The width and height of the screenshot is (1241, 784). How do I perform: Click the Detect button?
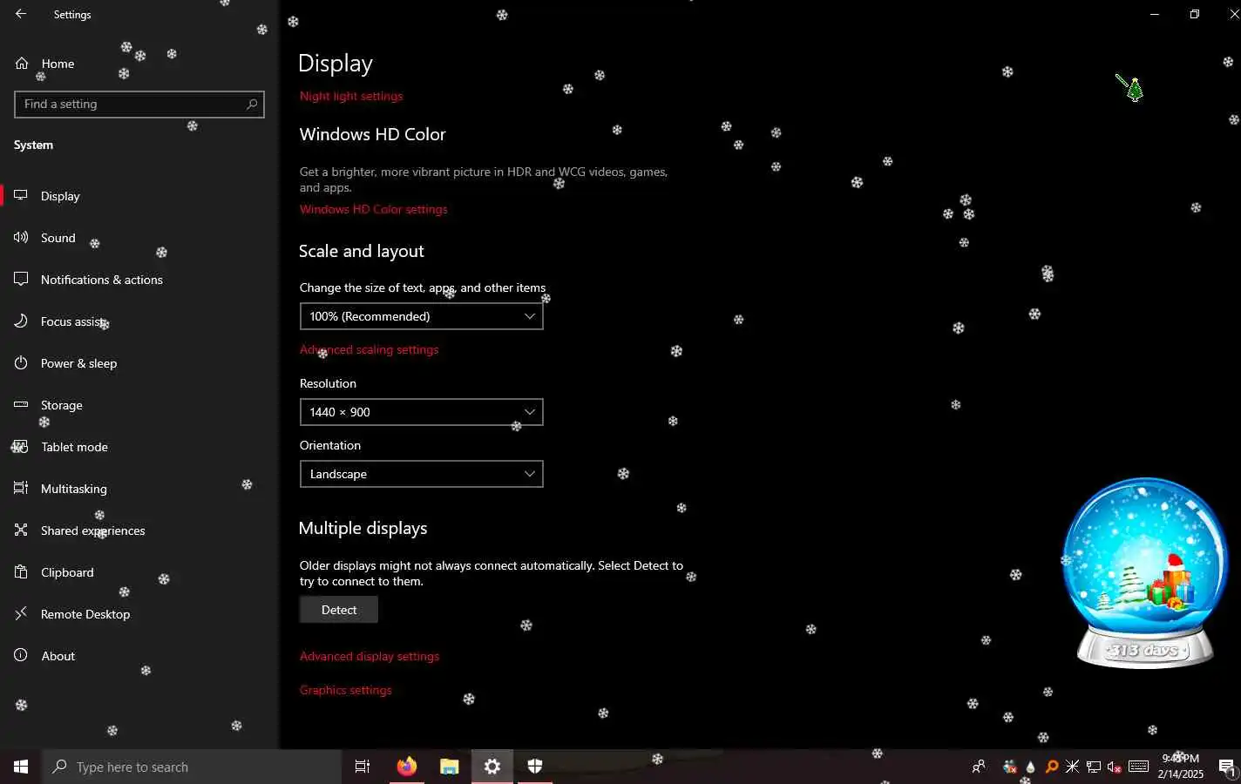[x=339, y=610]
